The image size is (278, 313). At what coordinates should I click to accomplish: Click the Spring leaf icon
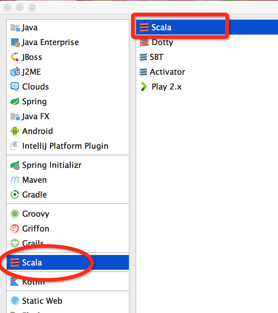pos(14,101)
